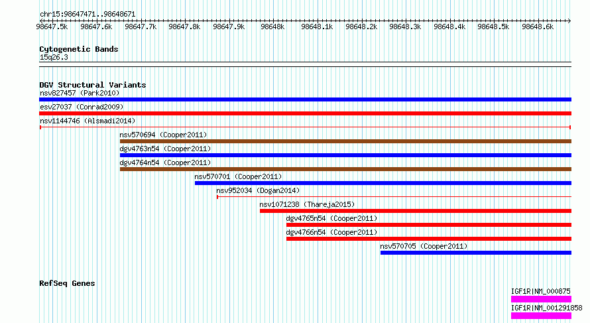Click the nsv1144746 (Alsmadi2014) label
This screenshot has width=590, height=323.
click(88, 121)
